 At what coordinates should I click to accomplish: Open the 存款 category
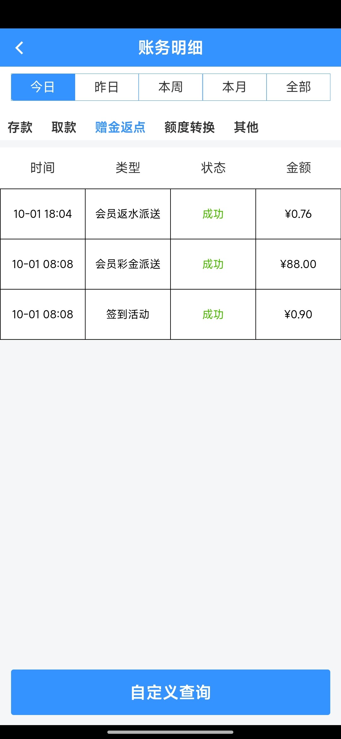click(20, 127)
